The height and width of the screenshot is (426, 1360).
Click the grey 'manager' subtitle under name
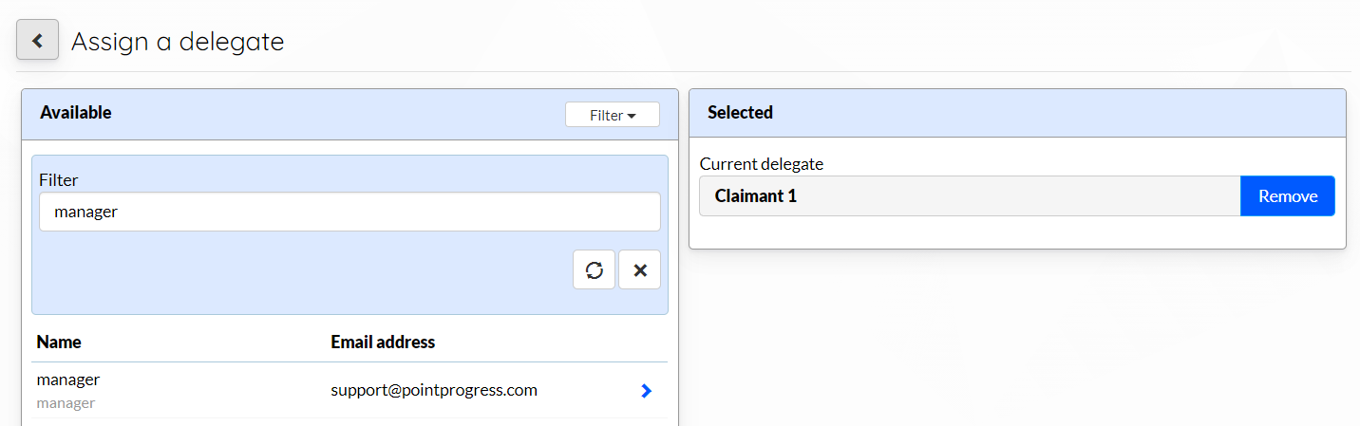point(66,403)
